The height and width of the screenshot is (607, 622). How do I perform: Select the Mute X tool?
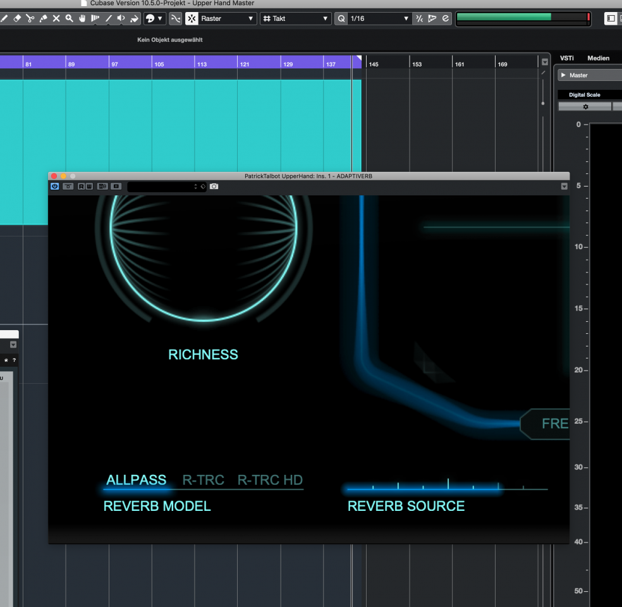coord(56,18)
